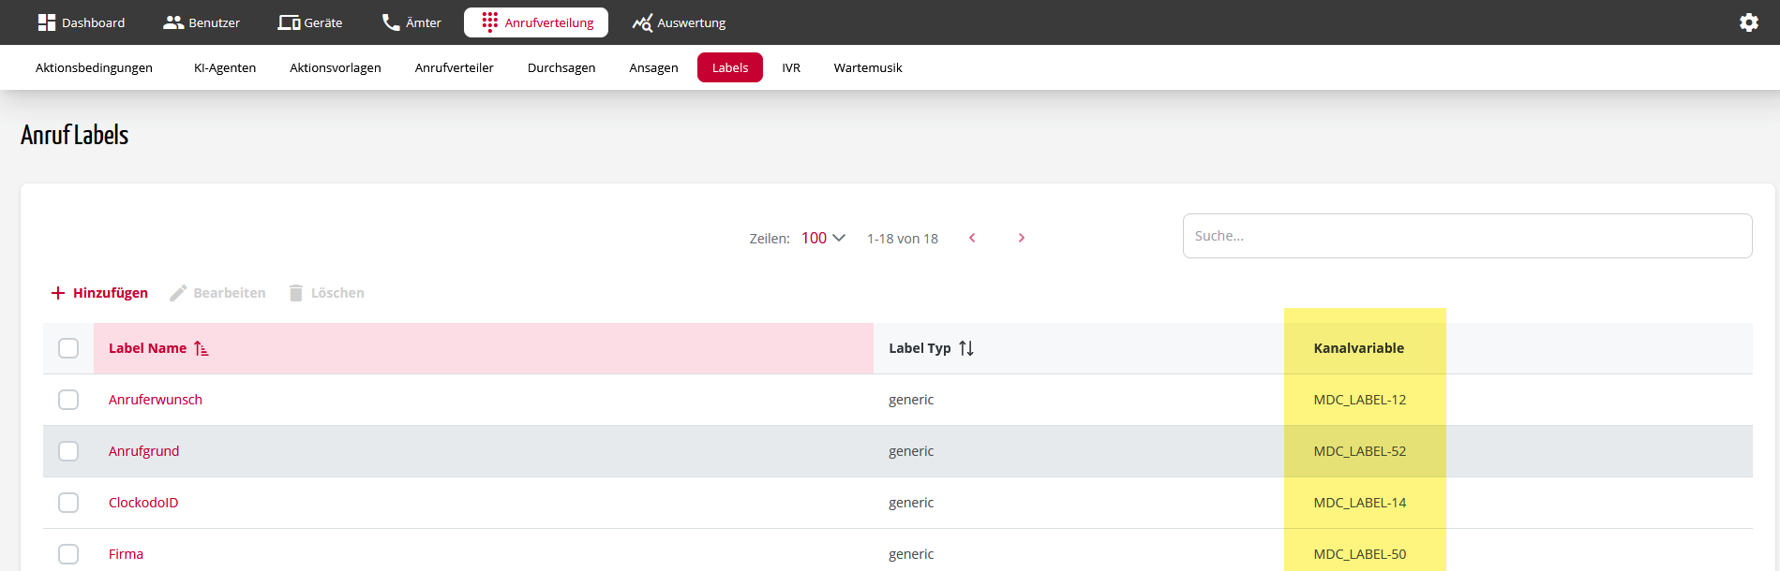Screen dimensions: 1780x571
Task: Focus the Suche search field
Action: (x=1467, y=236)
